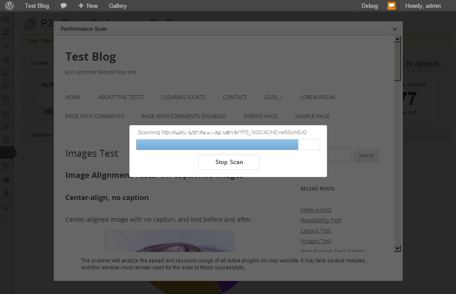
Task: Click the blue scan progress bar
Action: click(217, 145)
